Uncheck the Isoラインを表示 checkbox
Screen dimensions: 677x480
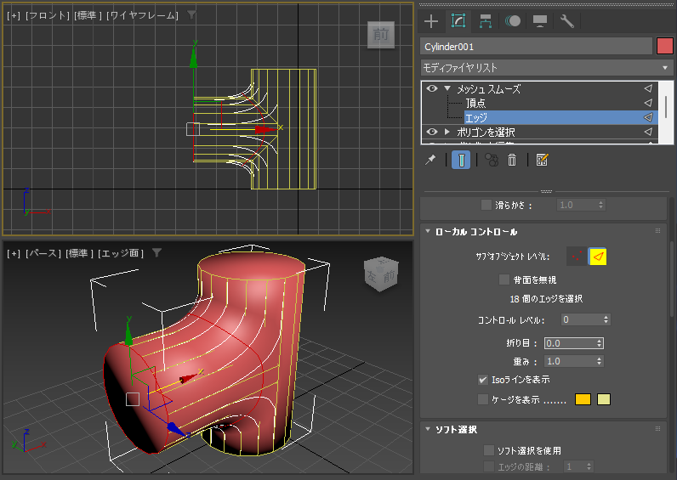(x=483, y=380)
